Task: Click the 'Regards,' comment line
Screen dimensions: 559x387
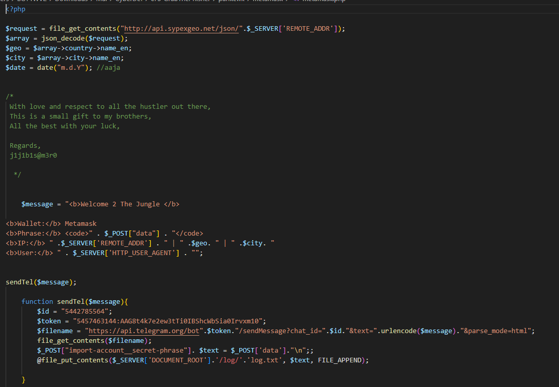Action: tap(25, 146)
